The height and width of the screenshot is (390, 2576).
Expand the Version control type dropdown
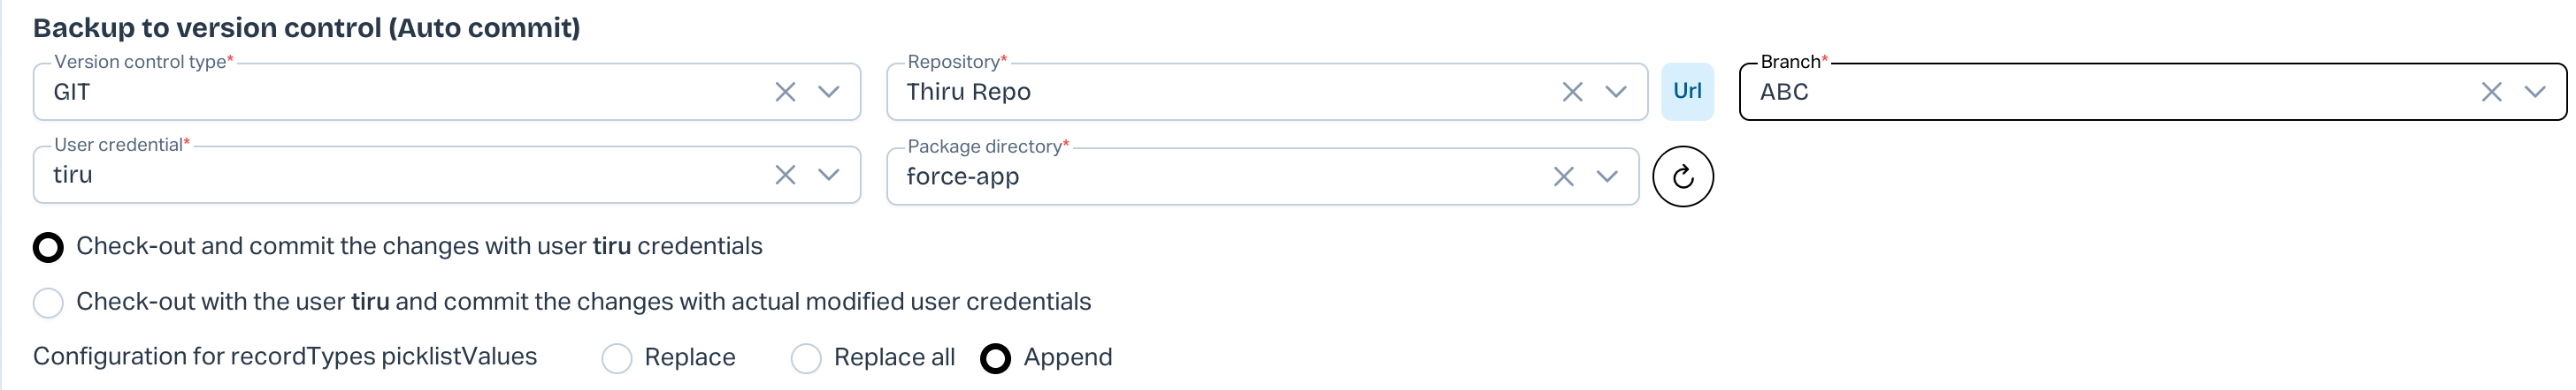click(829, 93)
